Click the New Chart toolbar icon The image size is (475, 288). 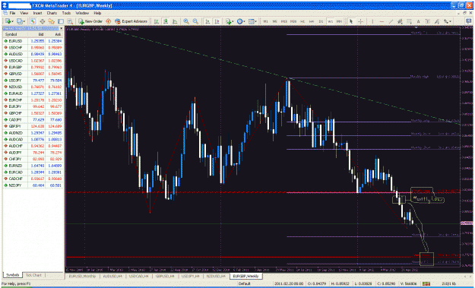pos(8,21)
